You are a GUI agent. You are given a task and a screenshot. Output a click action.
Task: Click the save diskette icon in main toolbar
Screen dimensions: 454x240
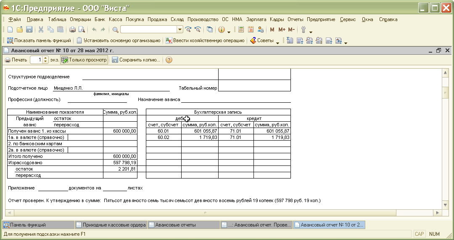coord(29,29)
